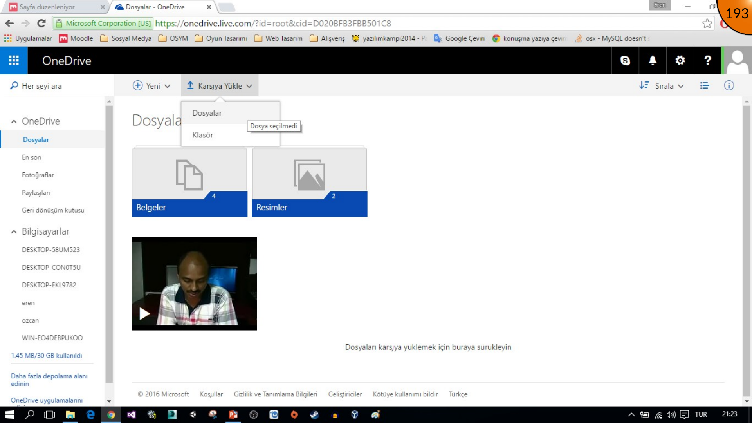Collapse the Bilgisayarlar sidebar section
752x423 pixels.
(x=14, y=231)
